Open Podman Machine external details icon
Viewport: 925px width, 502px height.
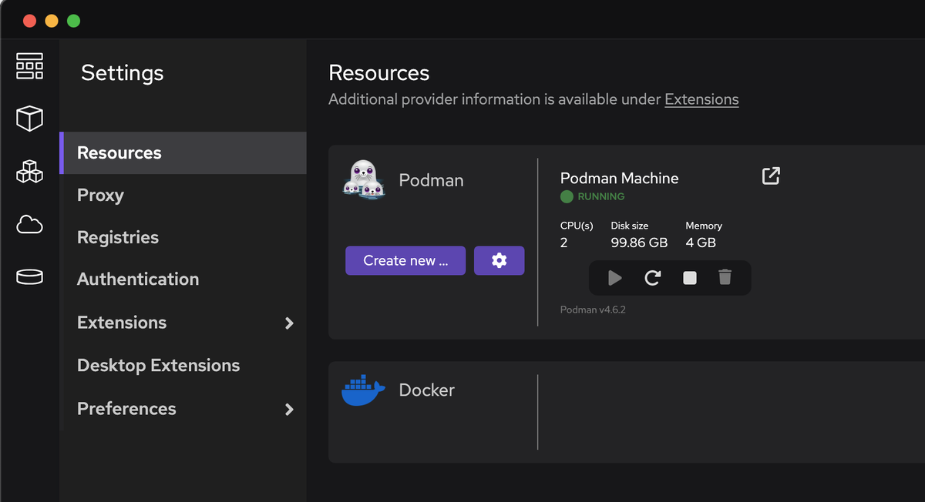coord(771,176)
